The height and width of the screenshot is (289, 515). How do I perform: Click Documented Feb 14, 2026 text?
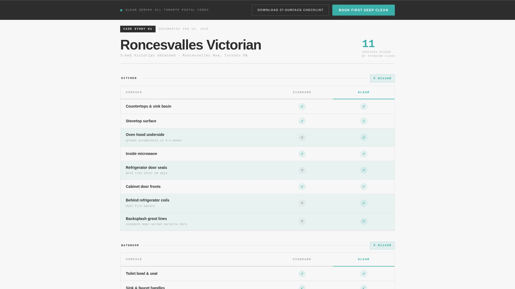click(x=184, y=29)
